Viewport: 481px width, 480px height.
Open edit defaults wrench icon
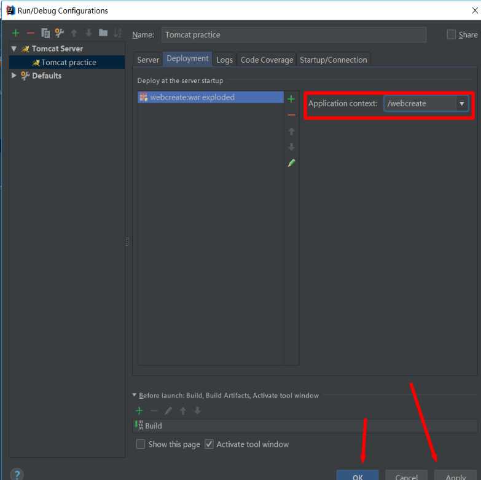pos(59,33)
